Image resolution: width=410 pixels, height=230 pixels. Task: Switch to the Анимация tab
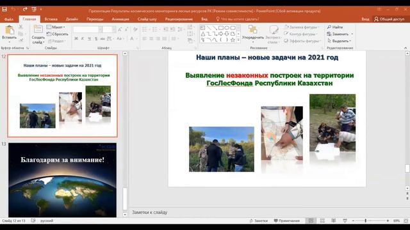click(x=120, y=19)
